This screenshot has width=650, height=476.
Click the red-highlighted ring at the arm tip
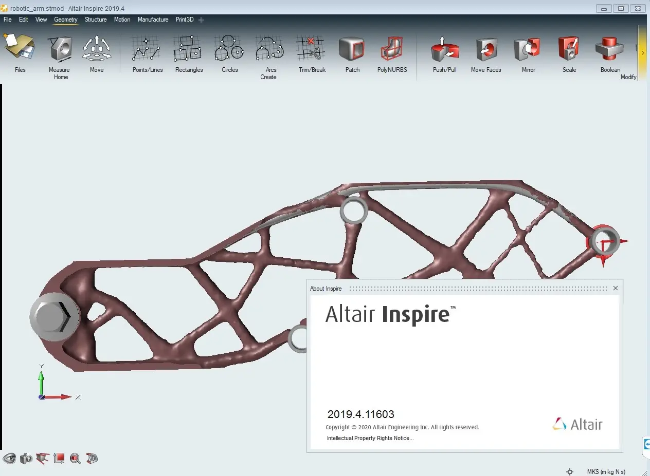point(604,241)
